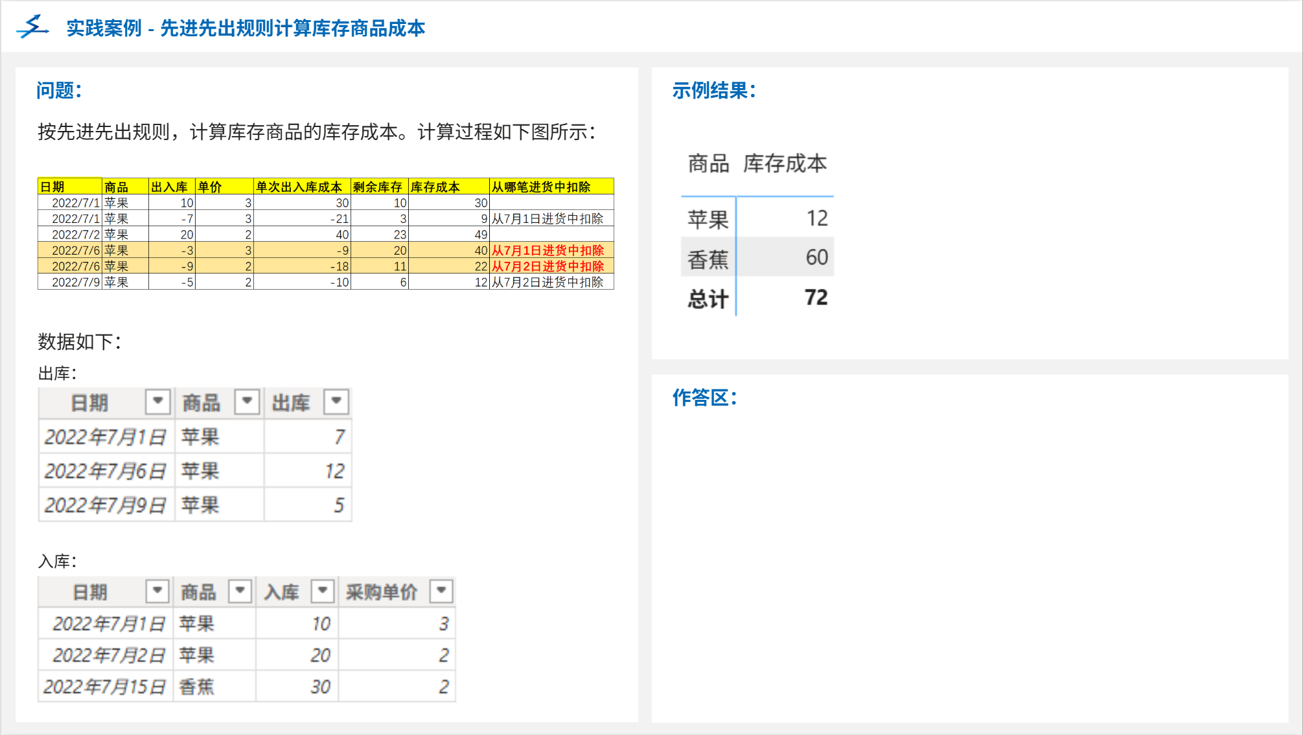
Task: Open 日期 filter dropdown in 入库 table
Action: (x=157, y=591)
